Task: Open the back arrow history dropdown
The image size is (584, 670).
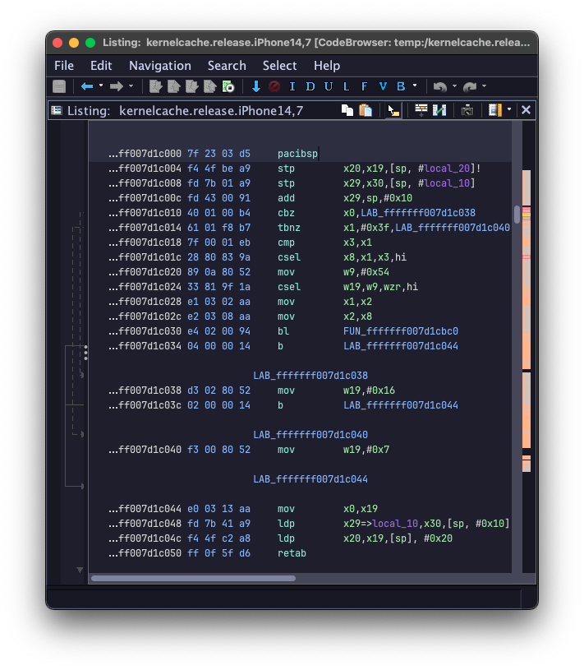Action: (x=102, y=86)
